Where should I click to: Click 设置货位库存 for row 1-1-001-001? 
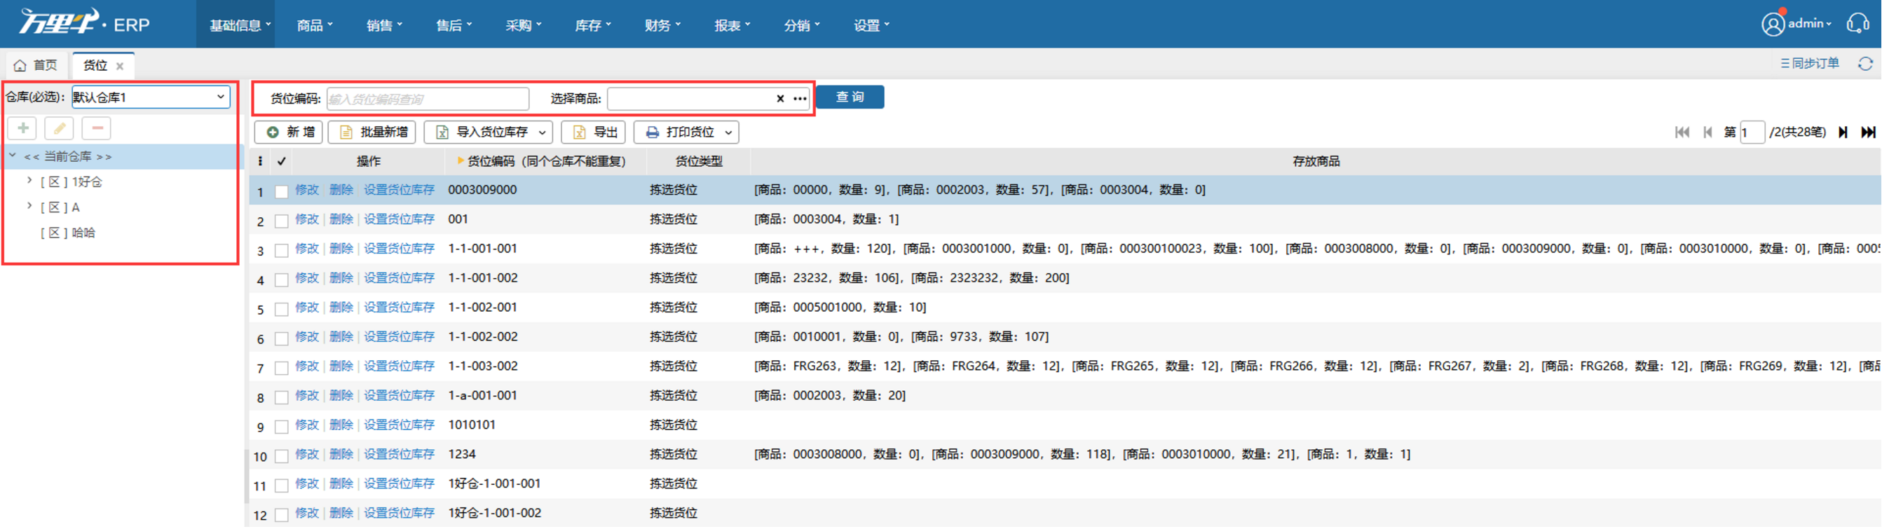coord(399,249)
